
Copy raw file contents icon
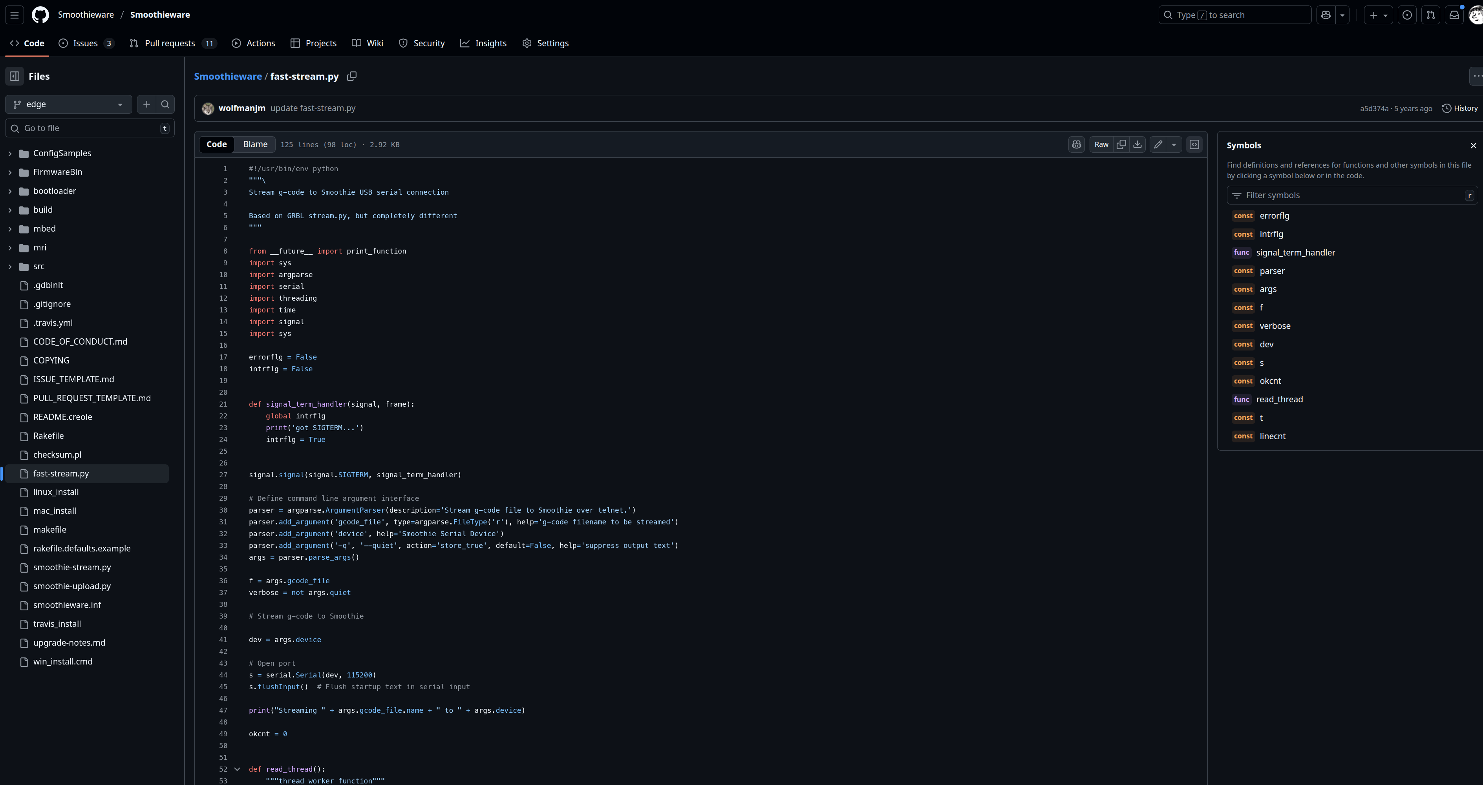tap(1121, 144)
